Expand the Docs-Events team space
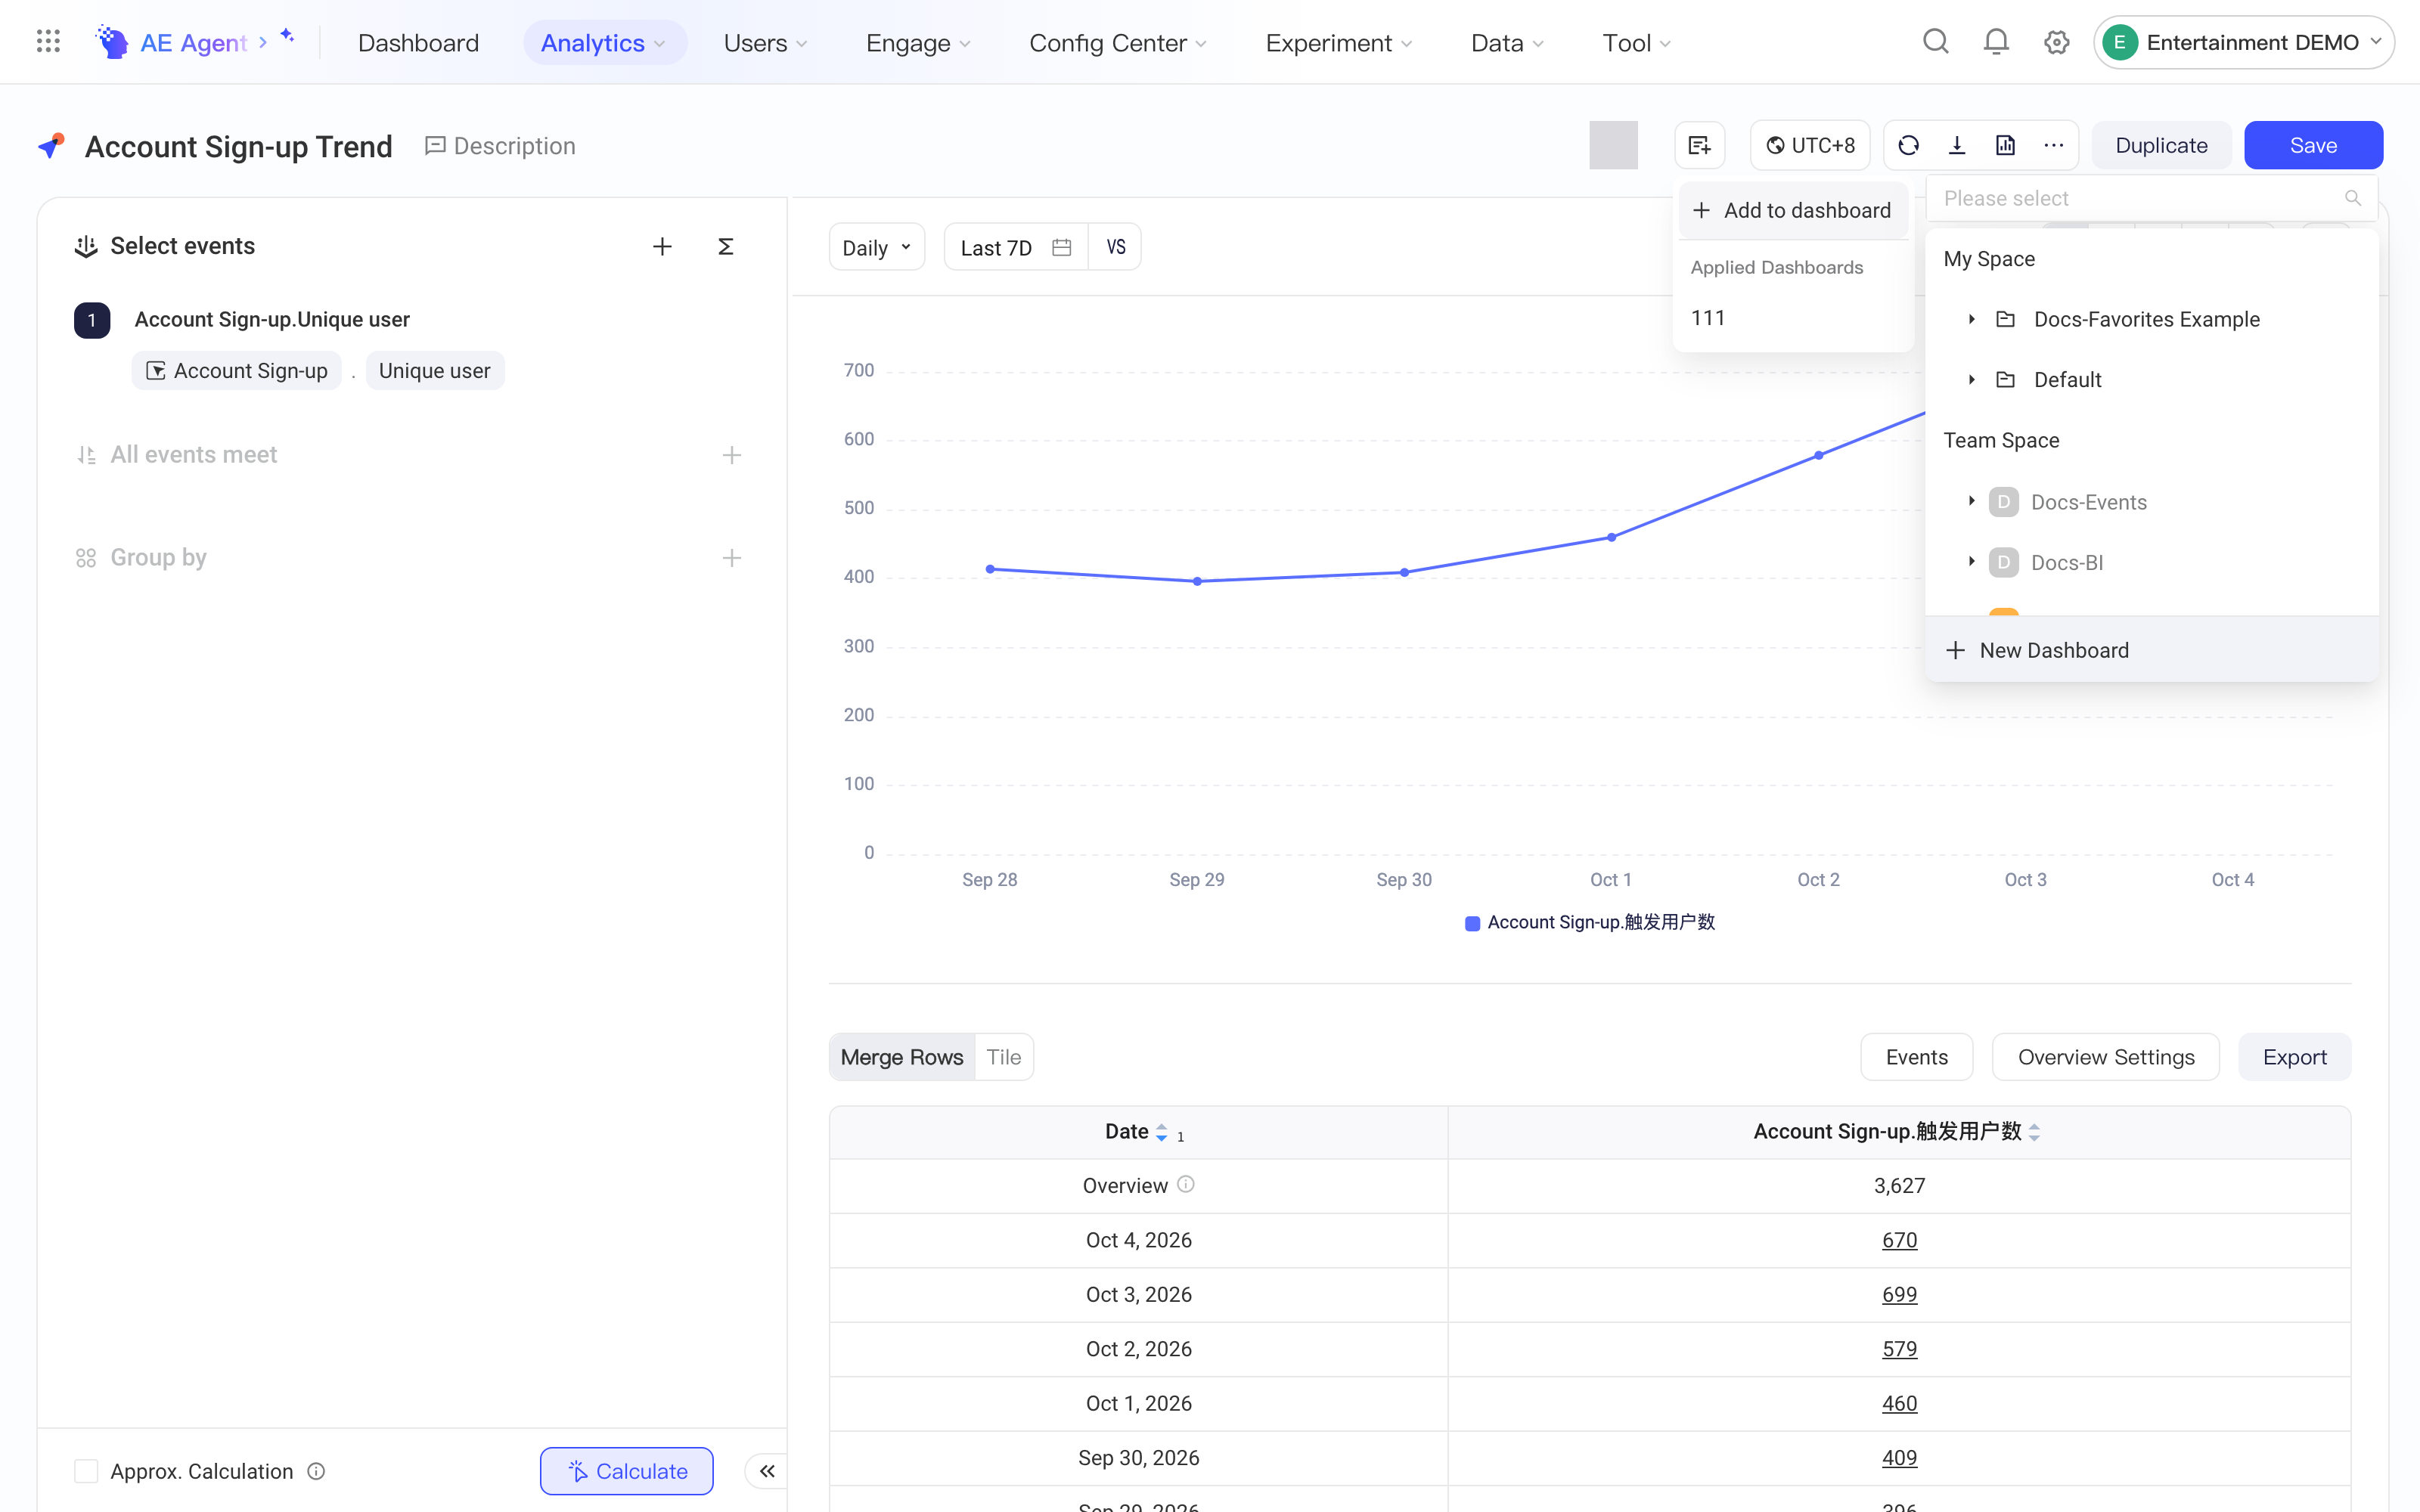Image resolution: width=2420 pixels, height=1512 pixels. pos(1971,501)
